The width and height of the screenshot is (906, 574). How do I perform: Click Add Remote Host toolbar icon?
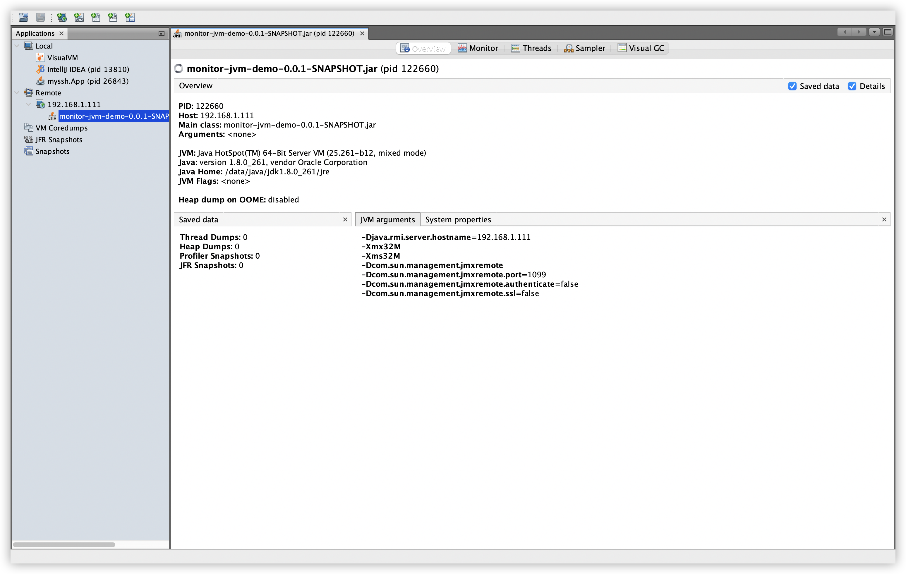[x=62, y=17]
